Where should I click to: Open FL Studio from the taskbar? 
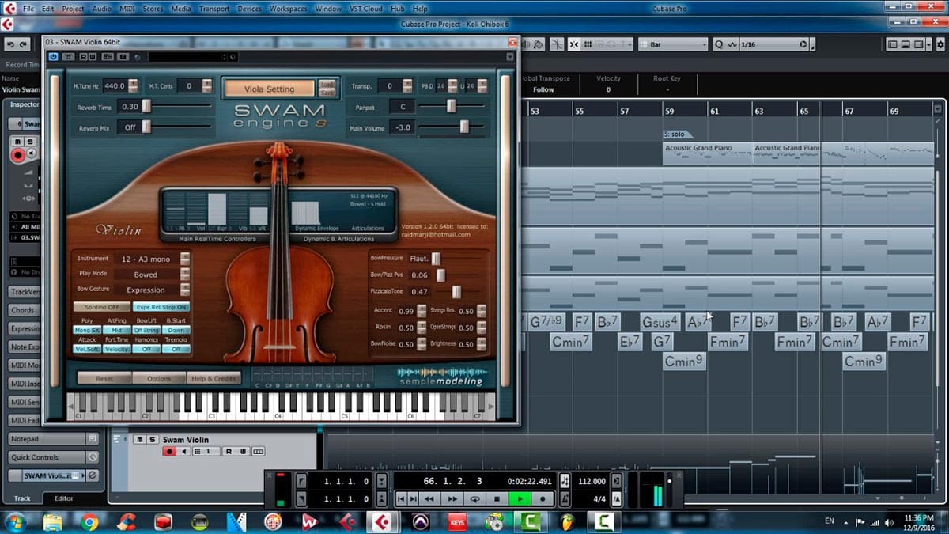(567, 522)
